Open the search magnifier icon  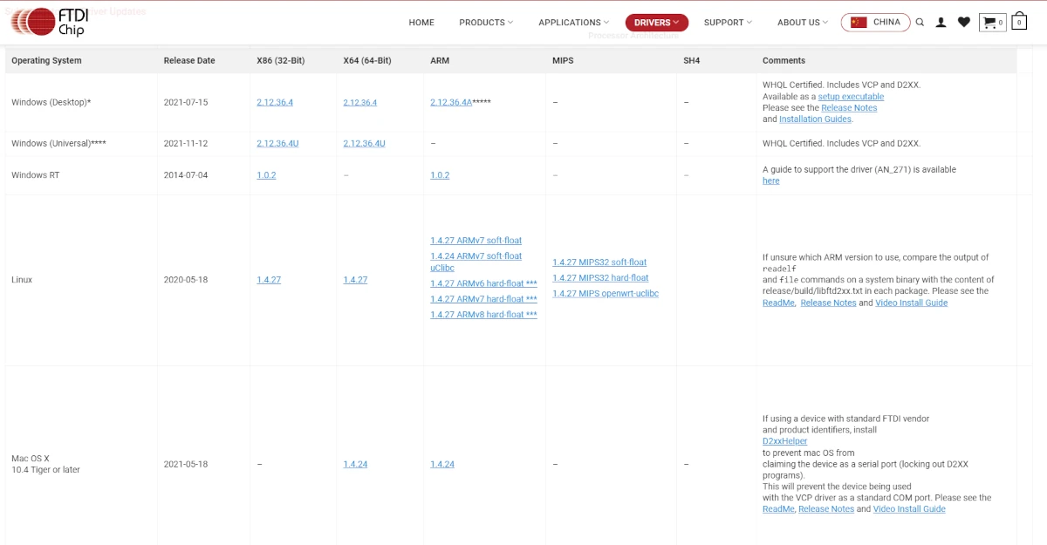click(920, 23)
